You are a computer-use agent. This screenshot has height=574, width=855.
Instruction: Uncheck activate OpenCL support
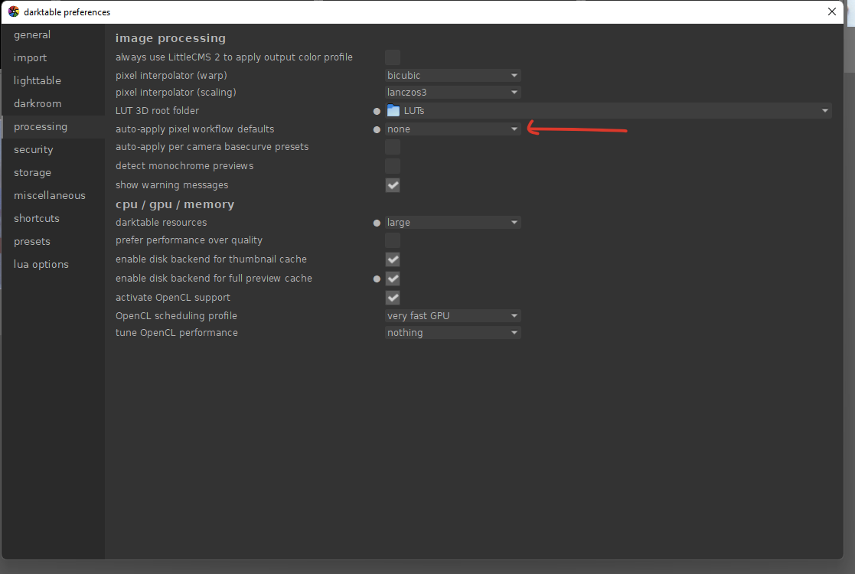(393, 298)
